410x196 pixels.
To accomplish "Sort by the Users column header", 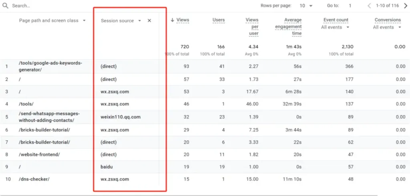I will click(x=219, y=20).
